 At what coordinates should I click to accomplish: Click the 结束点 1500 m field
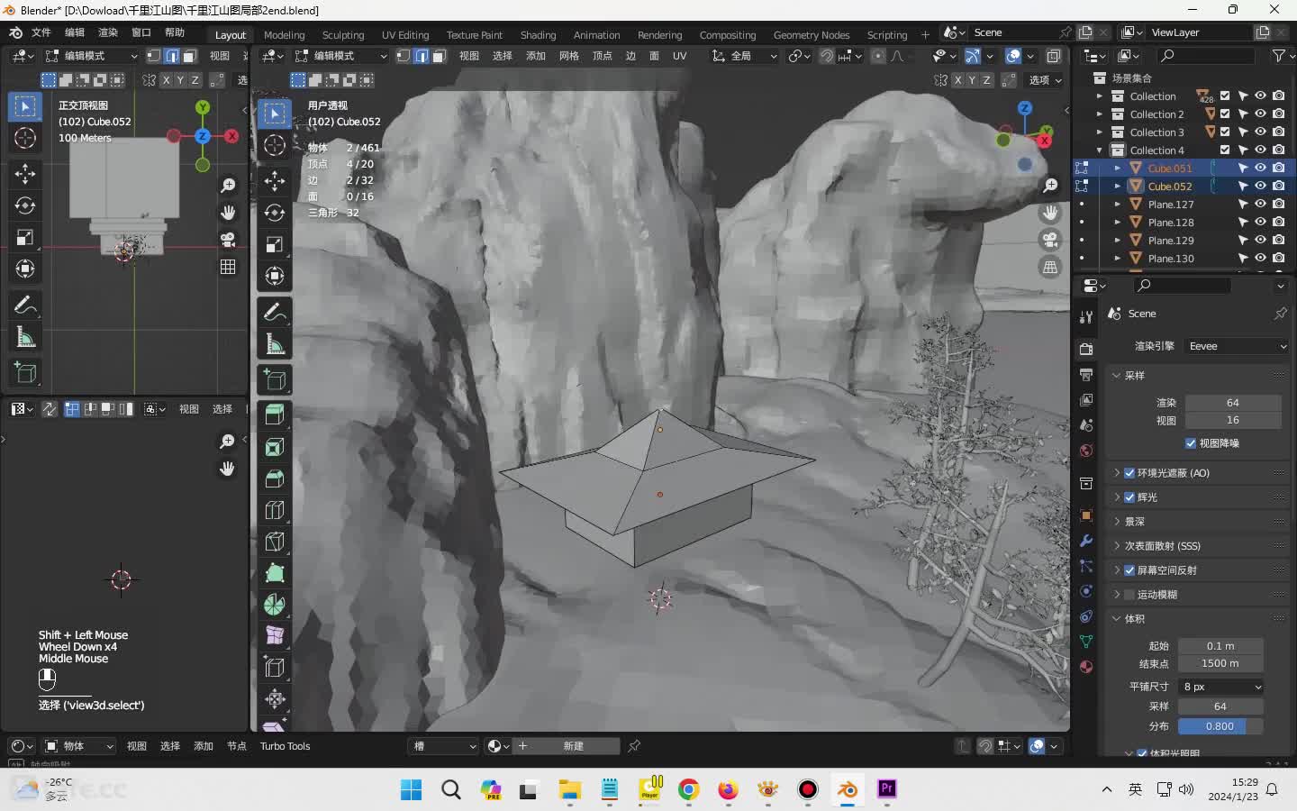tap(1220, 663)
